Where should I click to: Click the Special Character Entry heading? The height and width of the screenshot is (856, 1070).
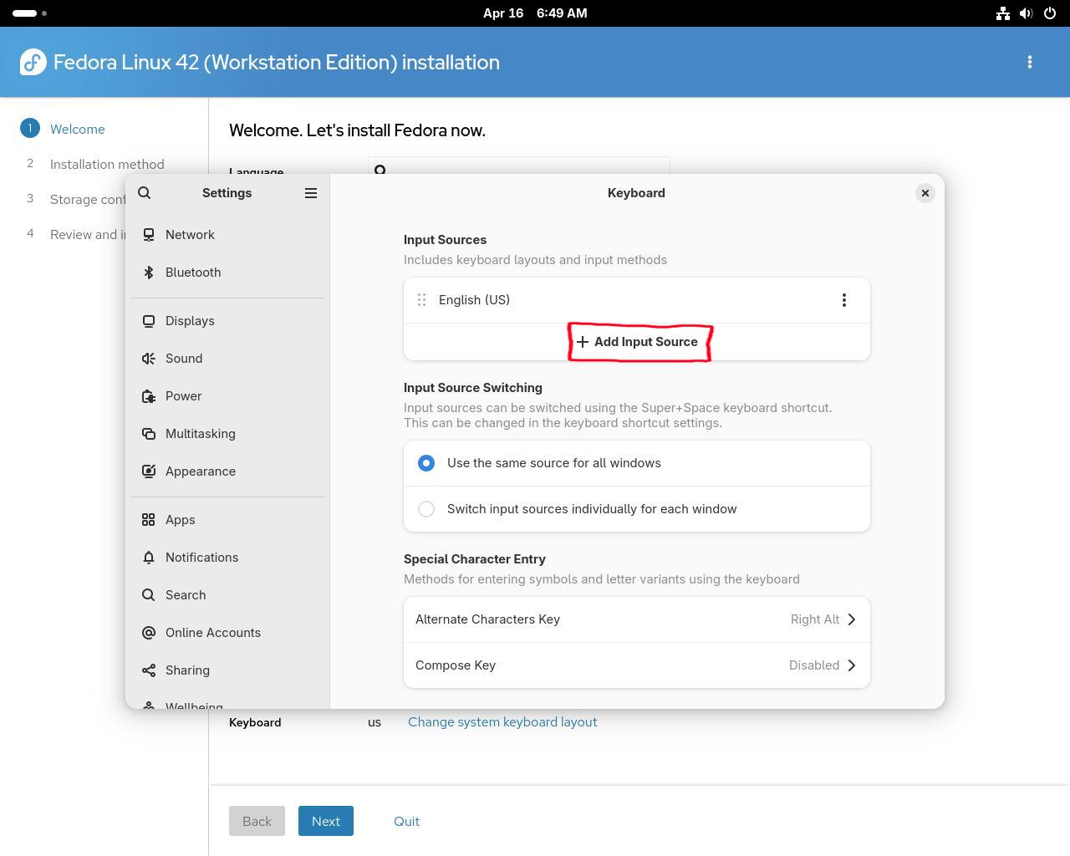475,559
